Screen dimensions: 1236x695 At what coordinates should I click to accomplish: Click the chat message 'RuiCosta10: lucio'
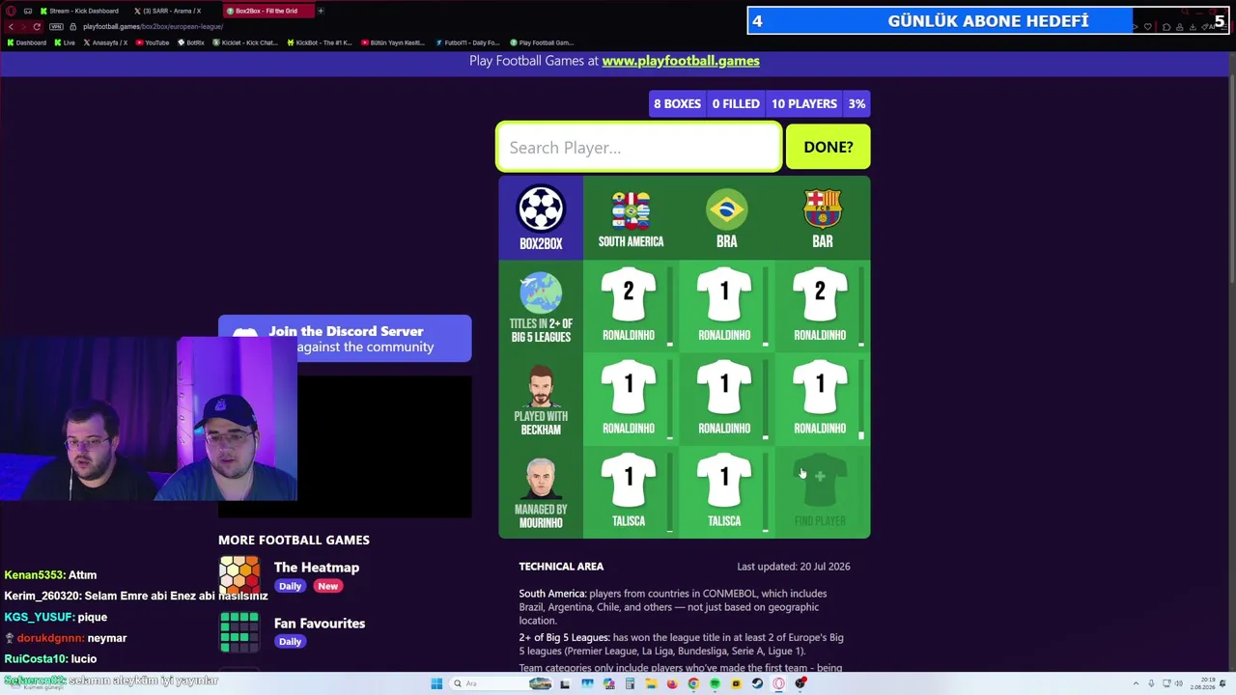pos(50,659)
